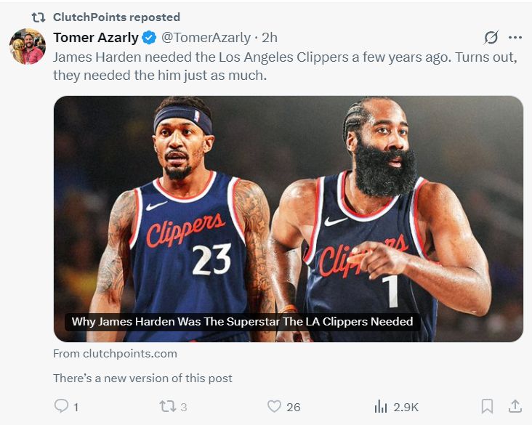Image resolution: width=532 pixels, height=425 pixels.
Task: Open the Clippers article preview image
Action: (x=288, y=203)
